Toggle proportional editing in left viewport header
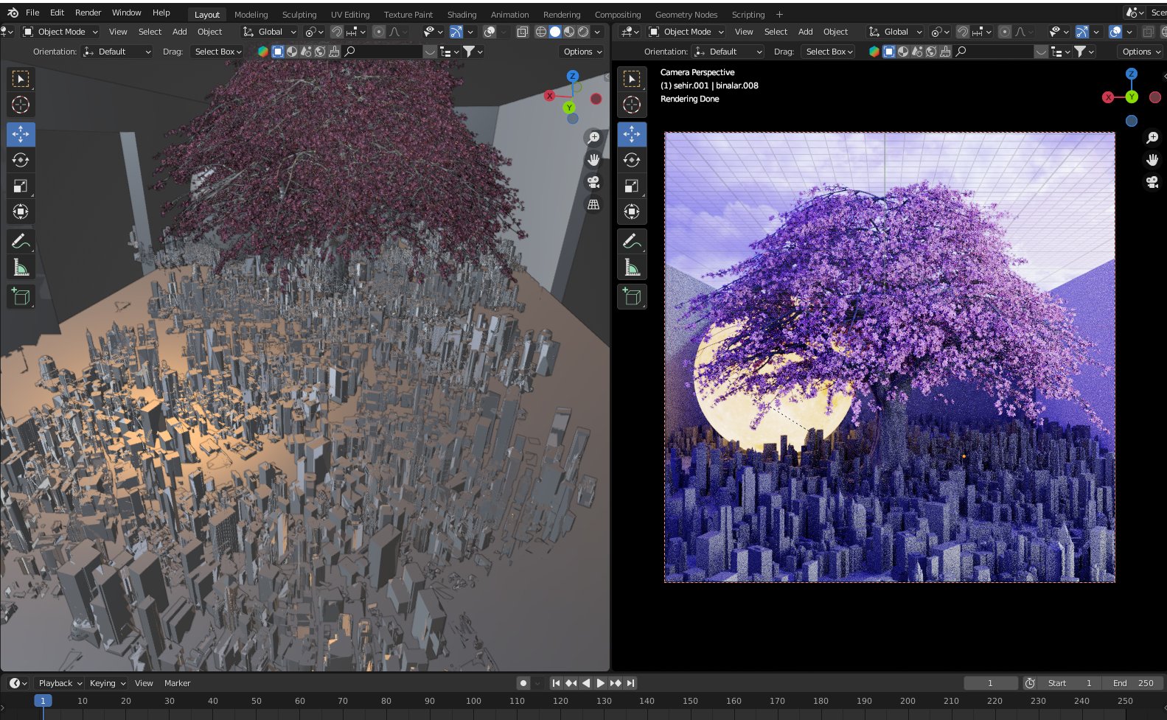The height and width of the screenshot is (720, 1167). tap(379, 32)
